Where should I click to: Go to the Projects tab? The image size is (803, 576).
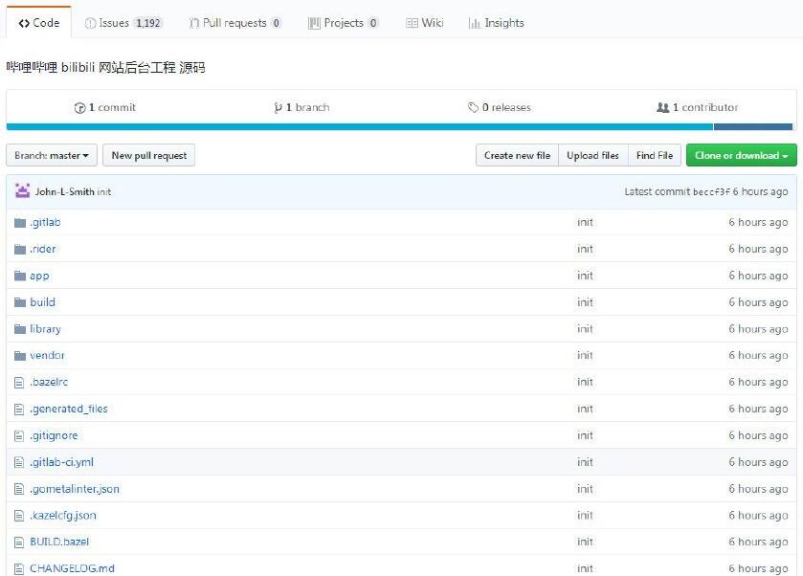(344, 23)
